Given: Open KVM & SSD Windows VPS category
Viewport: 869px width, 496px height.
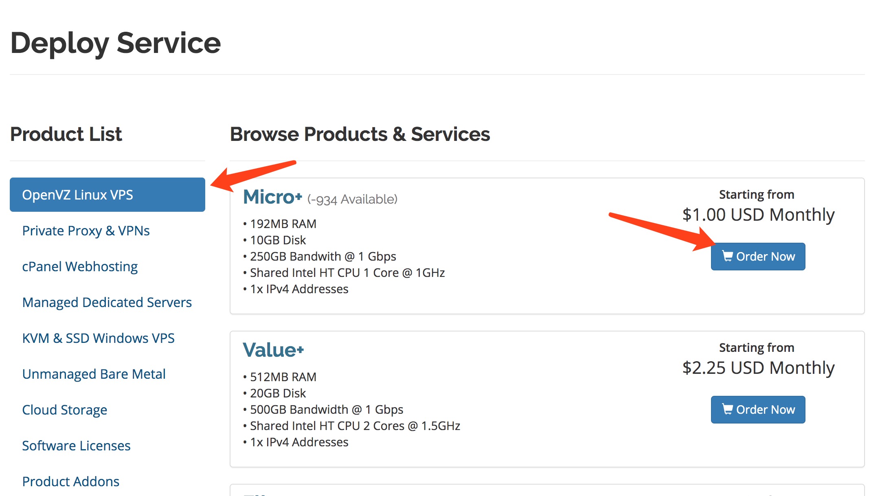Looking at the screenshot, I should (x=98, y=338).
